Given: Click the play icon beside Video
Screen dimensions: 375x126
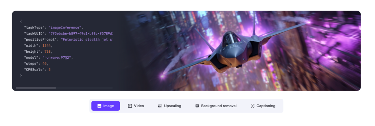Looking at the screenshot, I should [130, 106].
